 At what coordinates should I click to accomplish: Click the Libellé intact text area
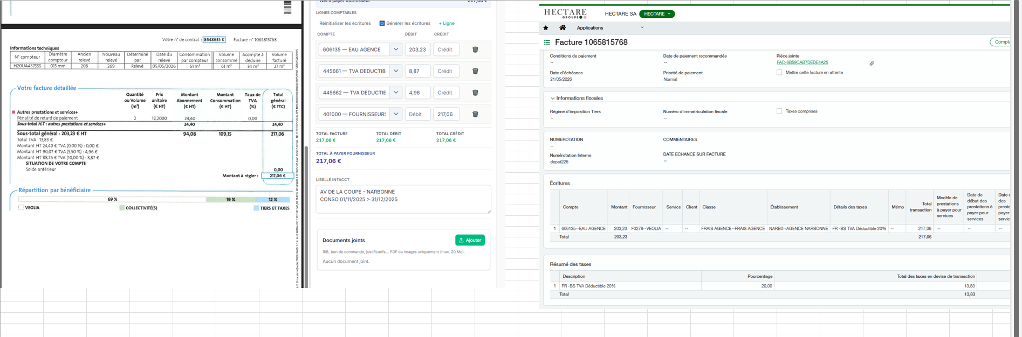(x=403, y=199)
